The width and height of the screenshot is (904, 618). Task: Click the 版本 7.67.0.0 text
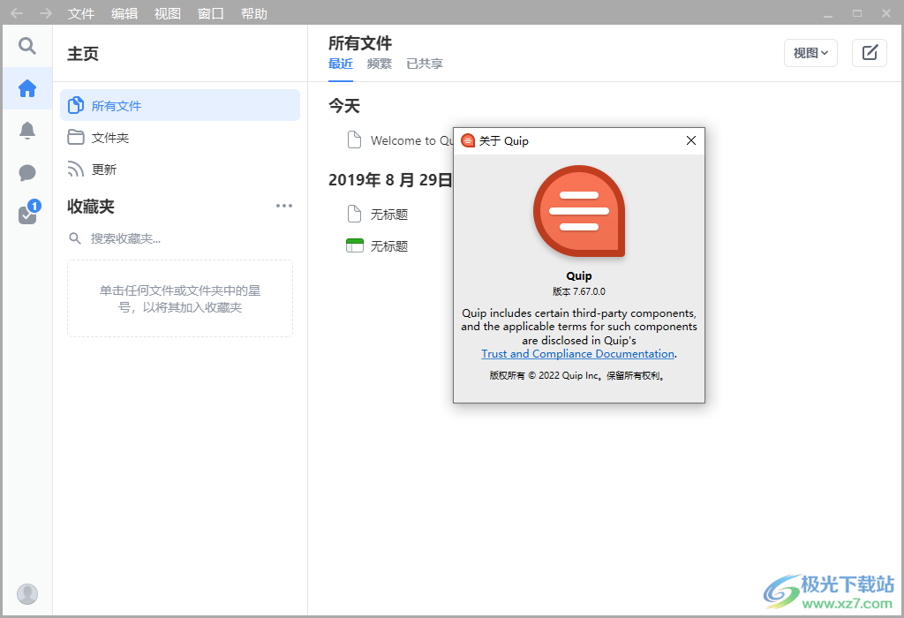(x=579, y=291)
